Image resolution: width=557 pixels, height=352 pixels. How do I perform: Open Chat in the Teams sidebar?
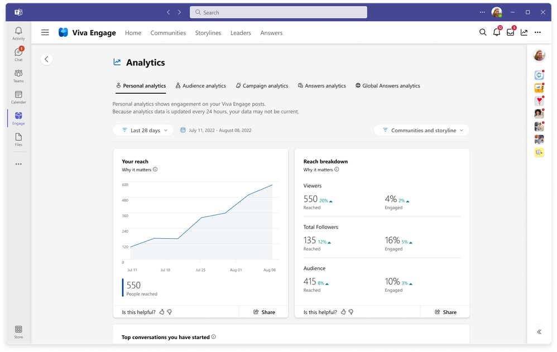[x=18, y=54]
